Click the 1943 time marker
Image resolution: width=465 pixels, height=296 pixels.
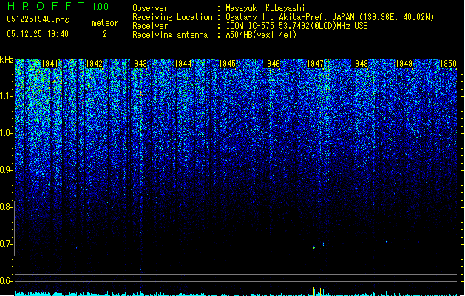point(138,64)
